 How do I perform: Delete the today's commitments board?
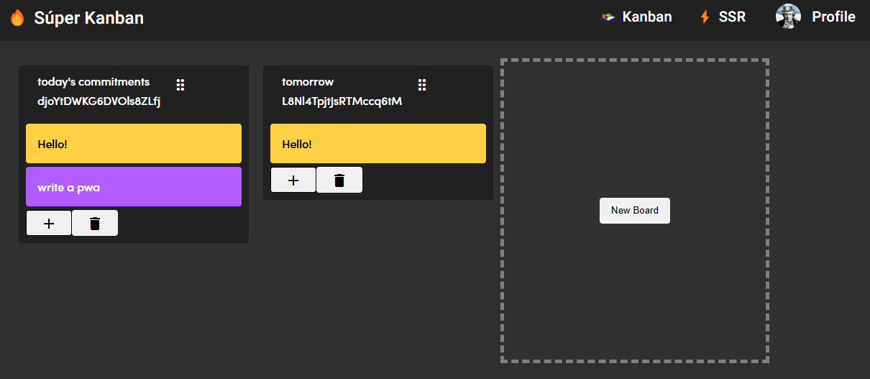(x=95, y=223)
